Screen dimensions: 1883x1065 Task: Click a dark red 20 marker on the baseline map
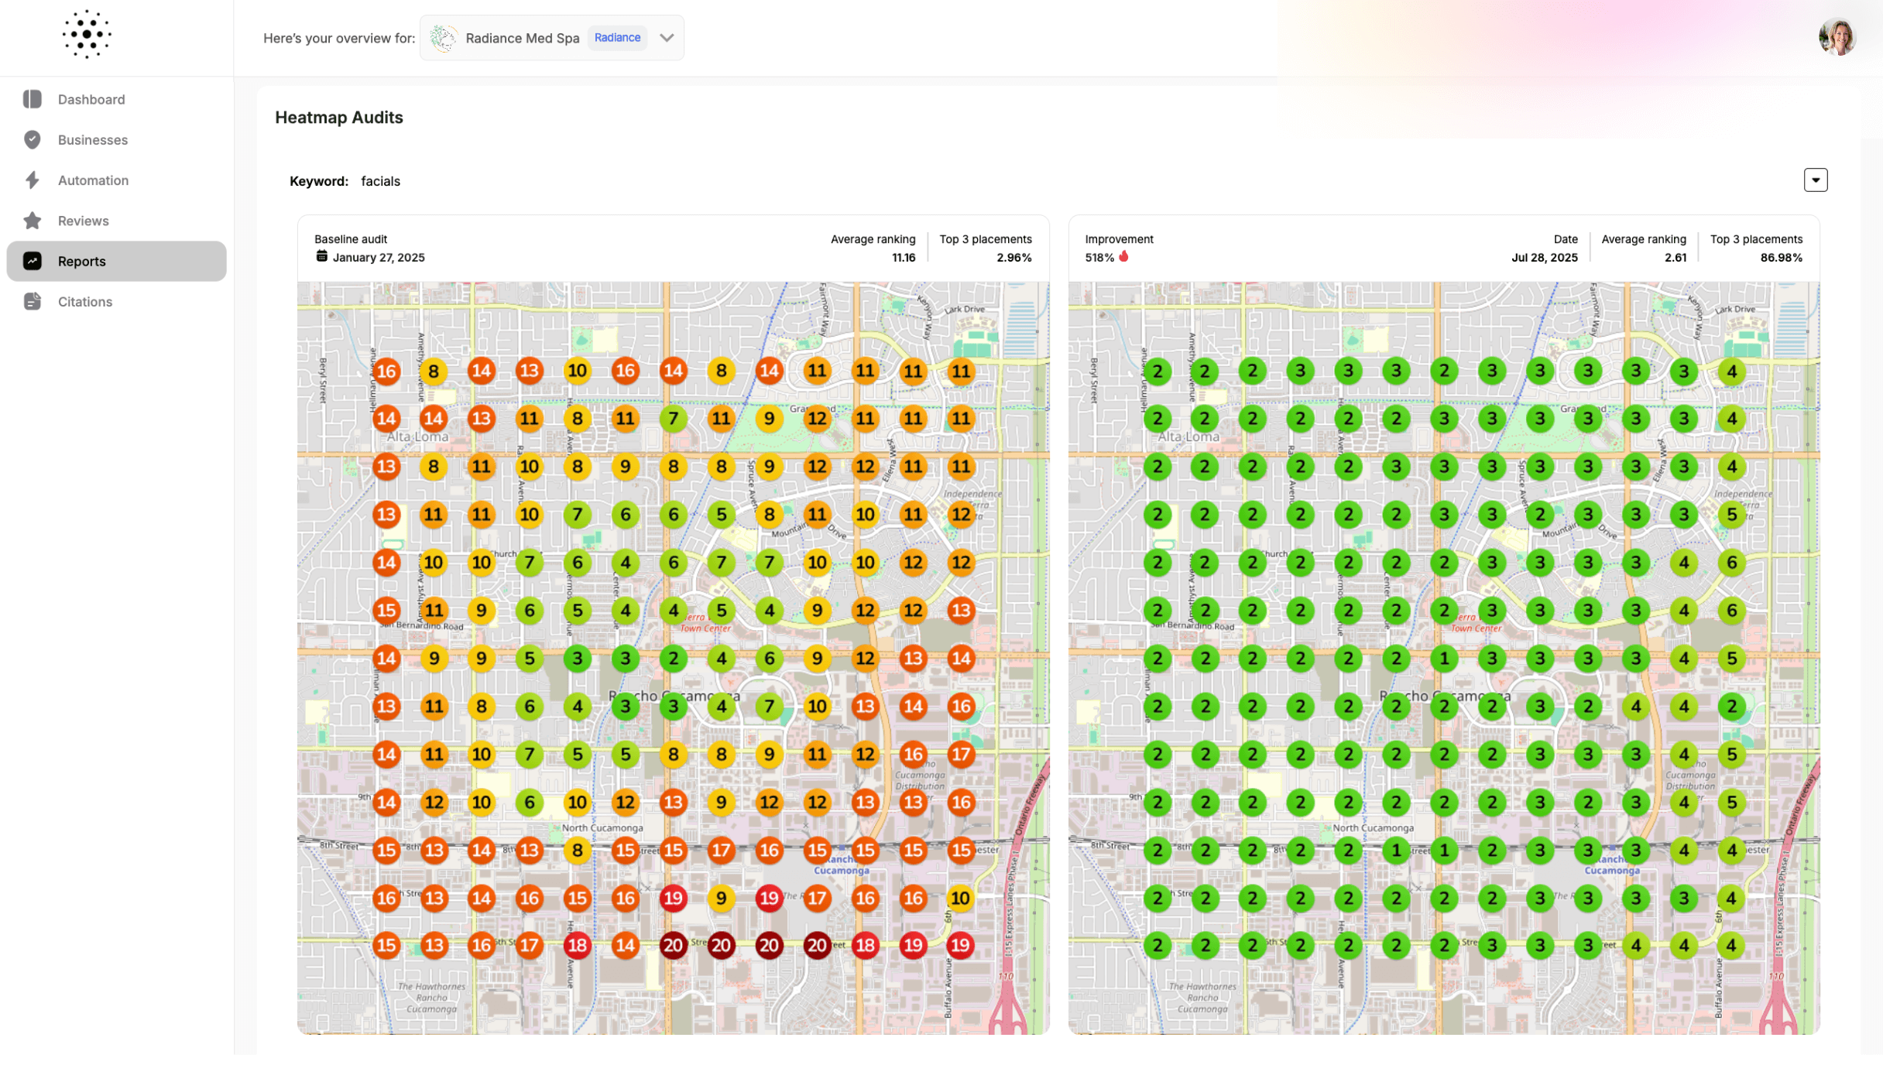pyautogui.click(x=673, y=945)
